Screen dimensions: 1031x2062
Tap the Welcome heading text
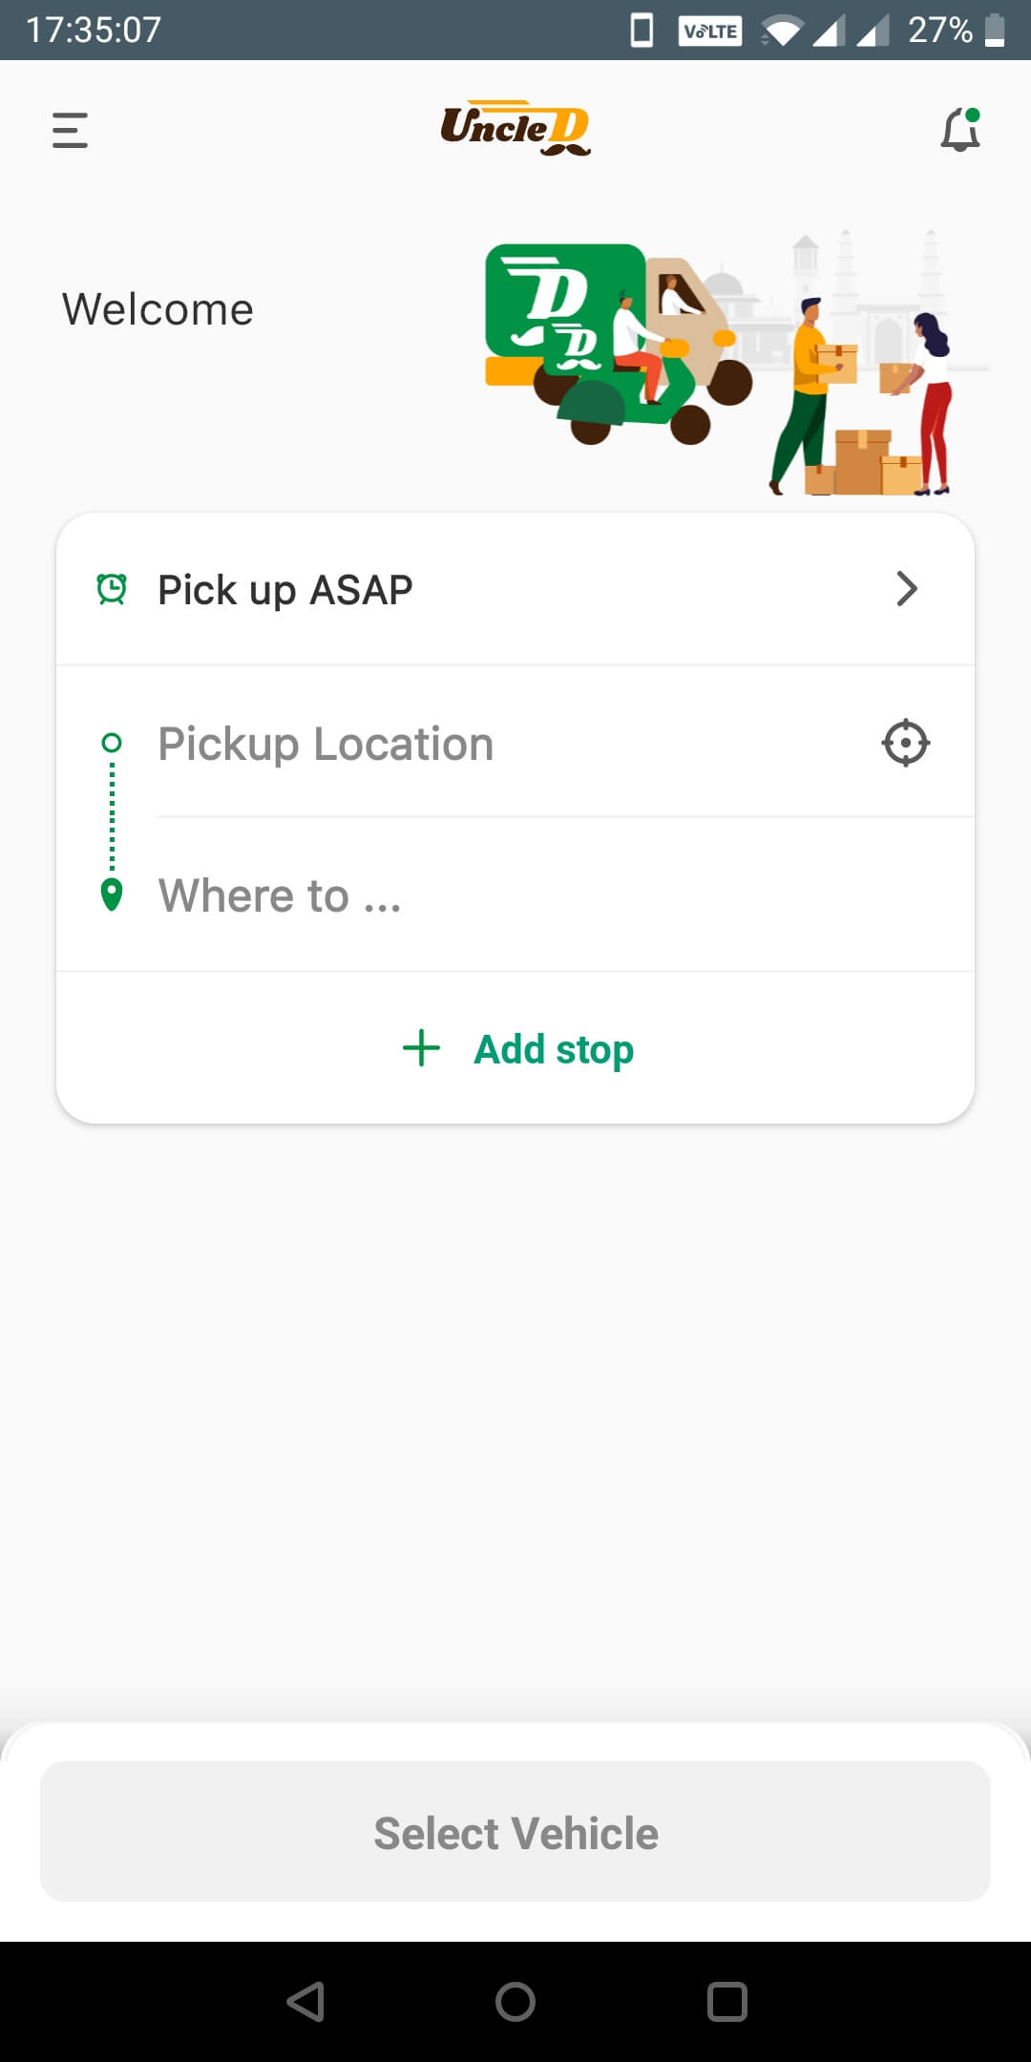point(158,309)
